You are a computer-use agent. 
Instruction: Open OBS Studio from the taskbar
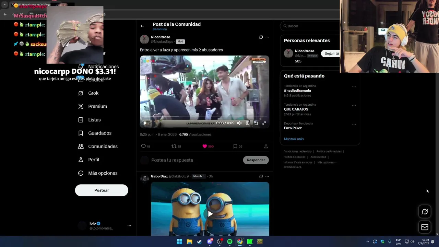[219, 242]
